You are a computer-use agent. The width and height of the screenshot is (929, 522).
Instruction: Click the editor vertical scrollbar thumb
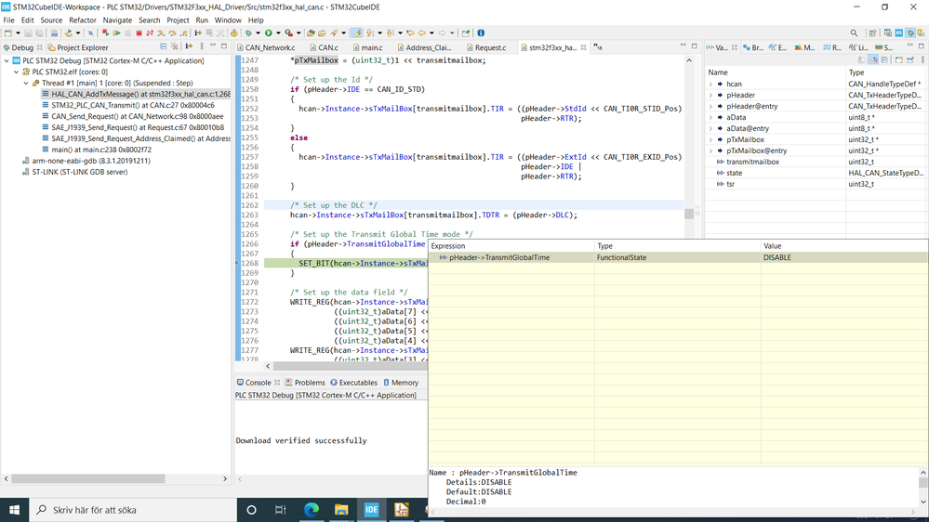coord(689,213)
